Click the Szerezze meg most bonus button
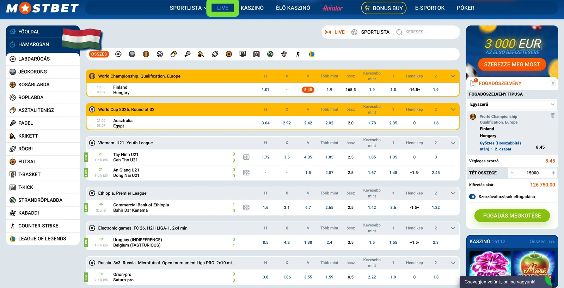The height and width of the screenshot is (288, 564). click(x=512, y=64)
